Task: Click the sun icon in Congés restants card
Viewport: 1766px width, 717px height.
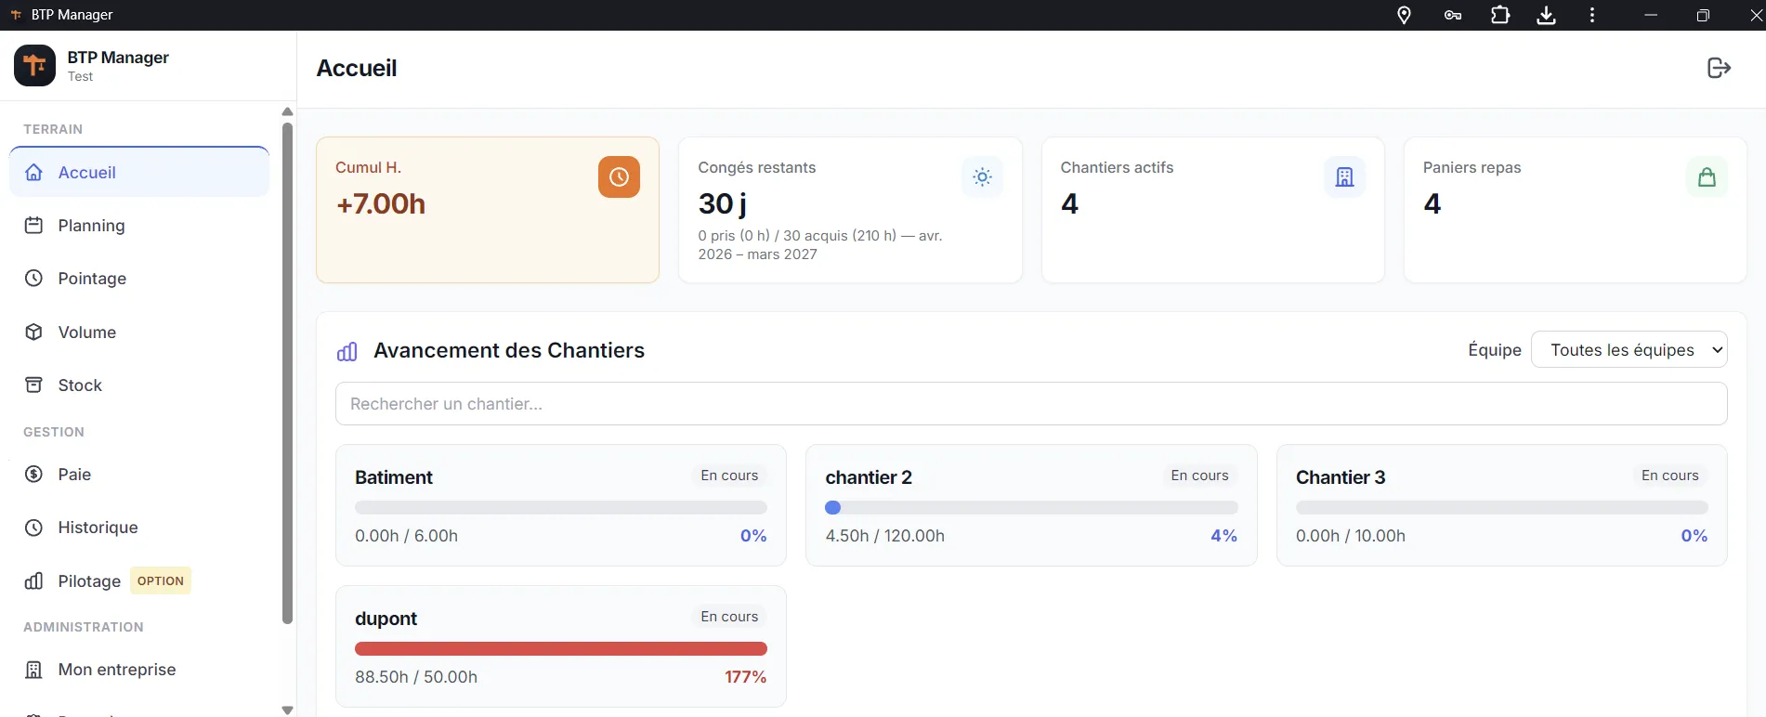Action: 982,176
